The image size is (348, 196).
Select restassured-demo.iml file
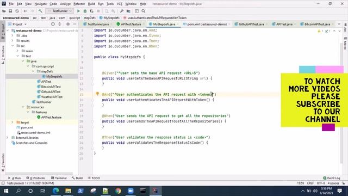tap(35, 133)
